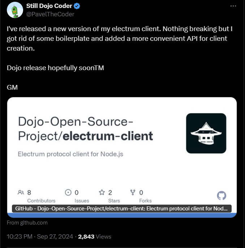Click the forks icon in the card
245x248 pixels.
[x=133, y=192]
